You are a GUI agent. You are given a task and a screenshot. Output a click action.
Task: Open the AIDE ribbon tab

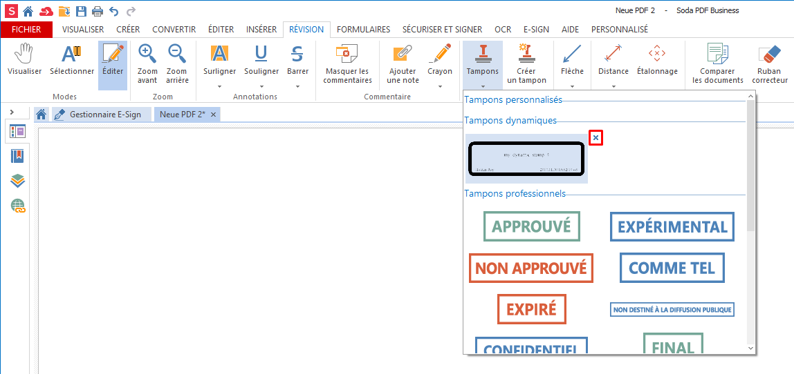point(570,29)
